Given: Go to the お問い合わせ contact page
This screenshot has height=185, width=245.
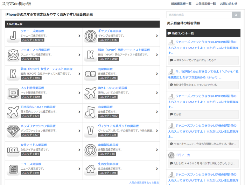Looking at the screenshot, I should coord(229,4).
